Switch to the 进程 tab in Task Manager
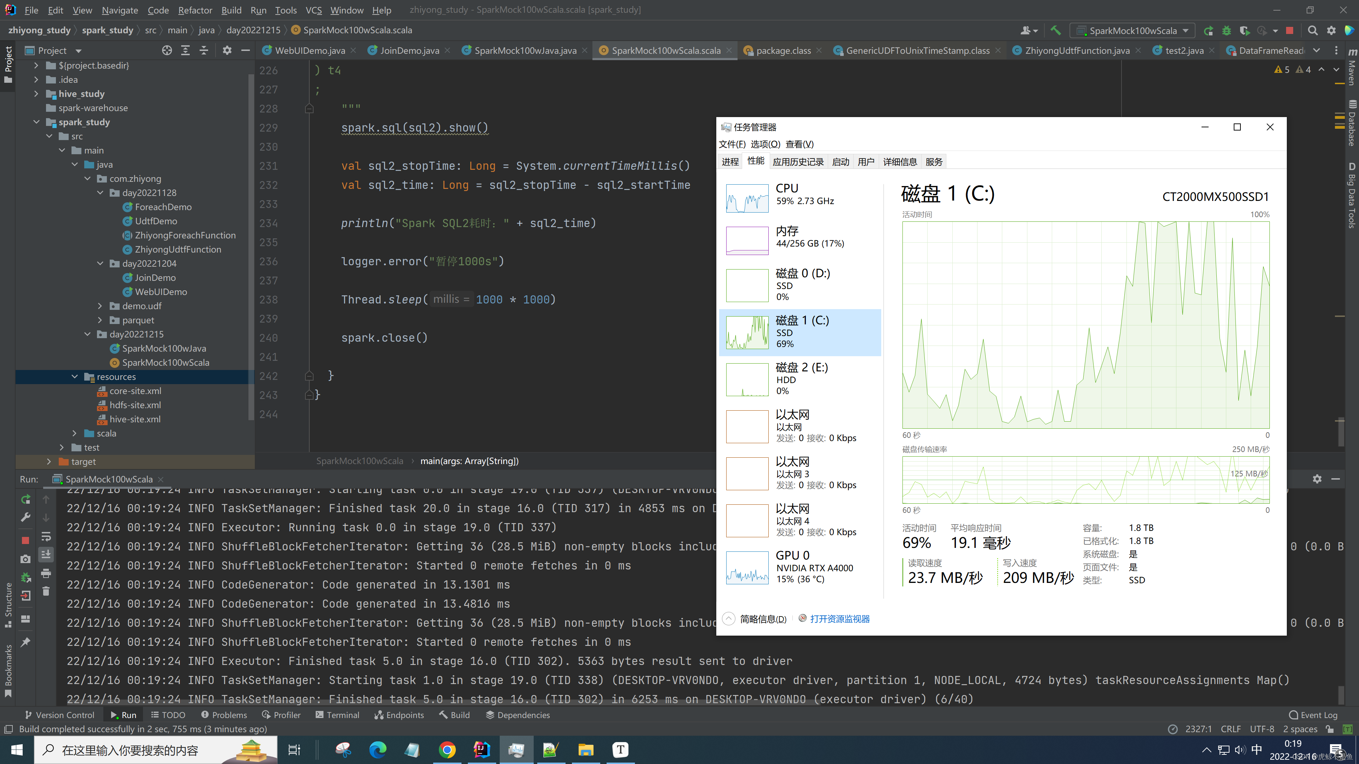The image size is (1359, 764). [x=730, y=161]
